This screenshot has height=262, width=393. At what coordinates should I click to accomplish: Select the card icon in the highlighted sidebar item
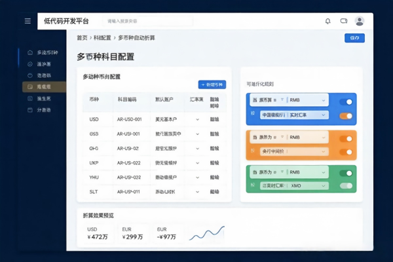30,86
